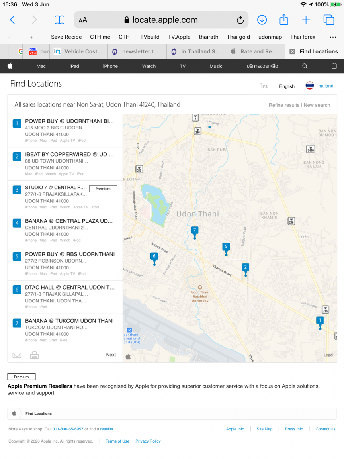Viewport: 344px width, 459px height.
Task: Switch to the in Thailand S... tab
Action: [x=196, y=51]
